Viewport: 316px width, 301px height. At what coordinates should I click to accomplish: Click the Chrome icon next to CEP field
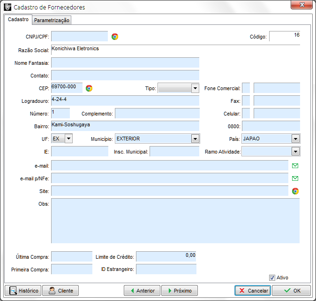coord(89,88)
